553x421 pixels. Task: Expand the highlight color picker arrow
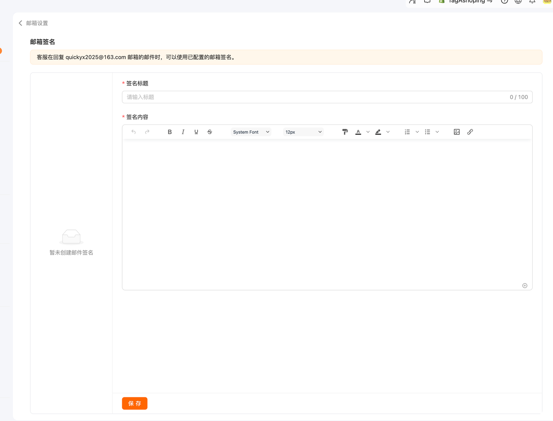(x=388, y=132)
